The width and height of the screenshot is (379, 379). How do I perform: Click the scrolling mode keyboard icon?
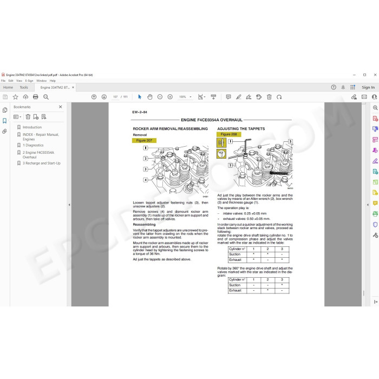point(213,97)
